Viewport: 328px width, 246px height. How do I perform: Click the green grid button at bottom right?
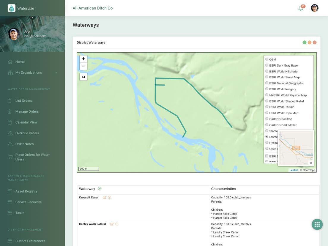click(317, 224)
